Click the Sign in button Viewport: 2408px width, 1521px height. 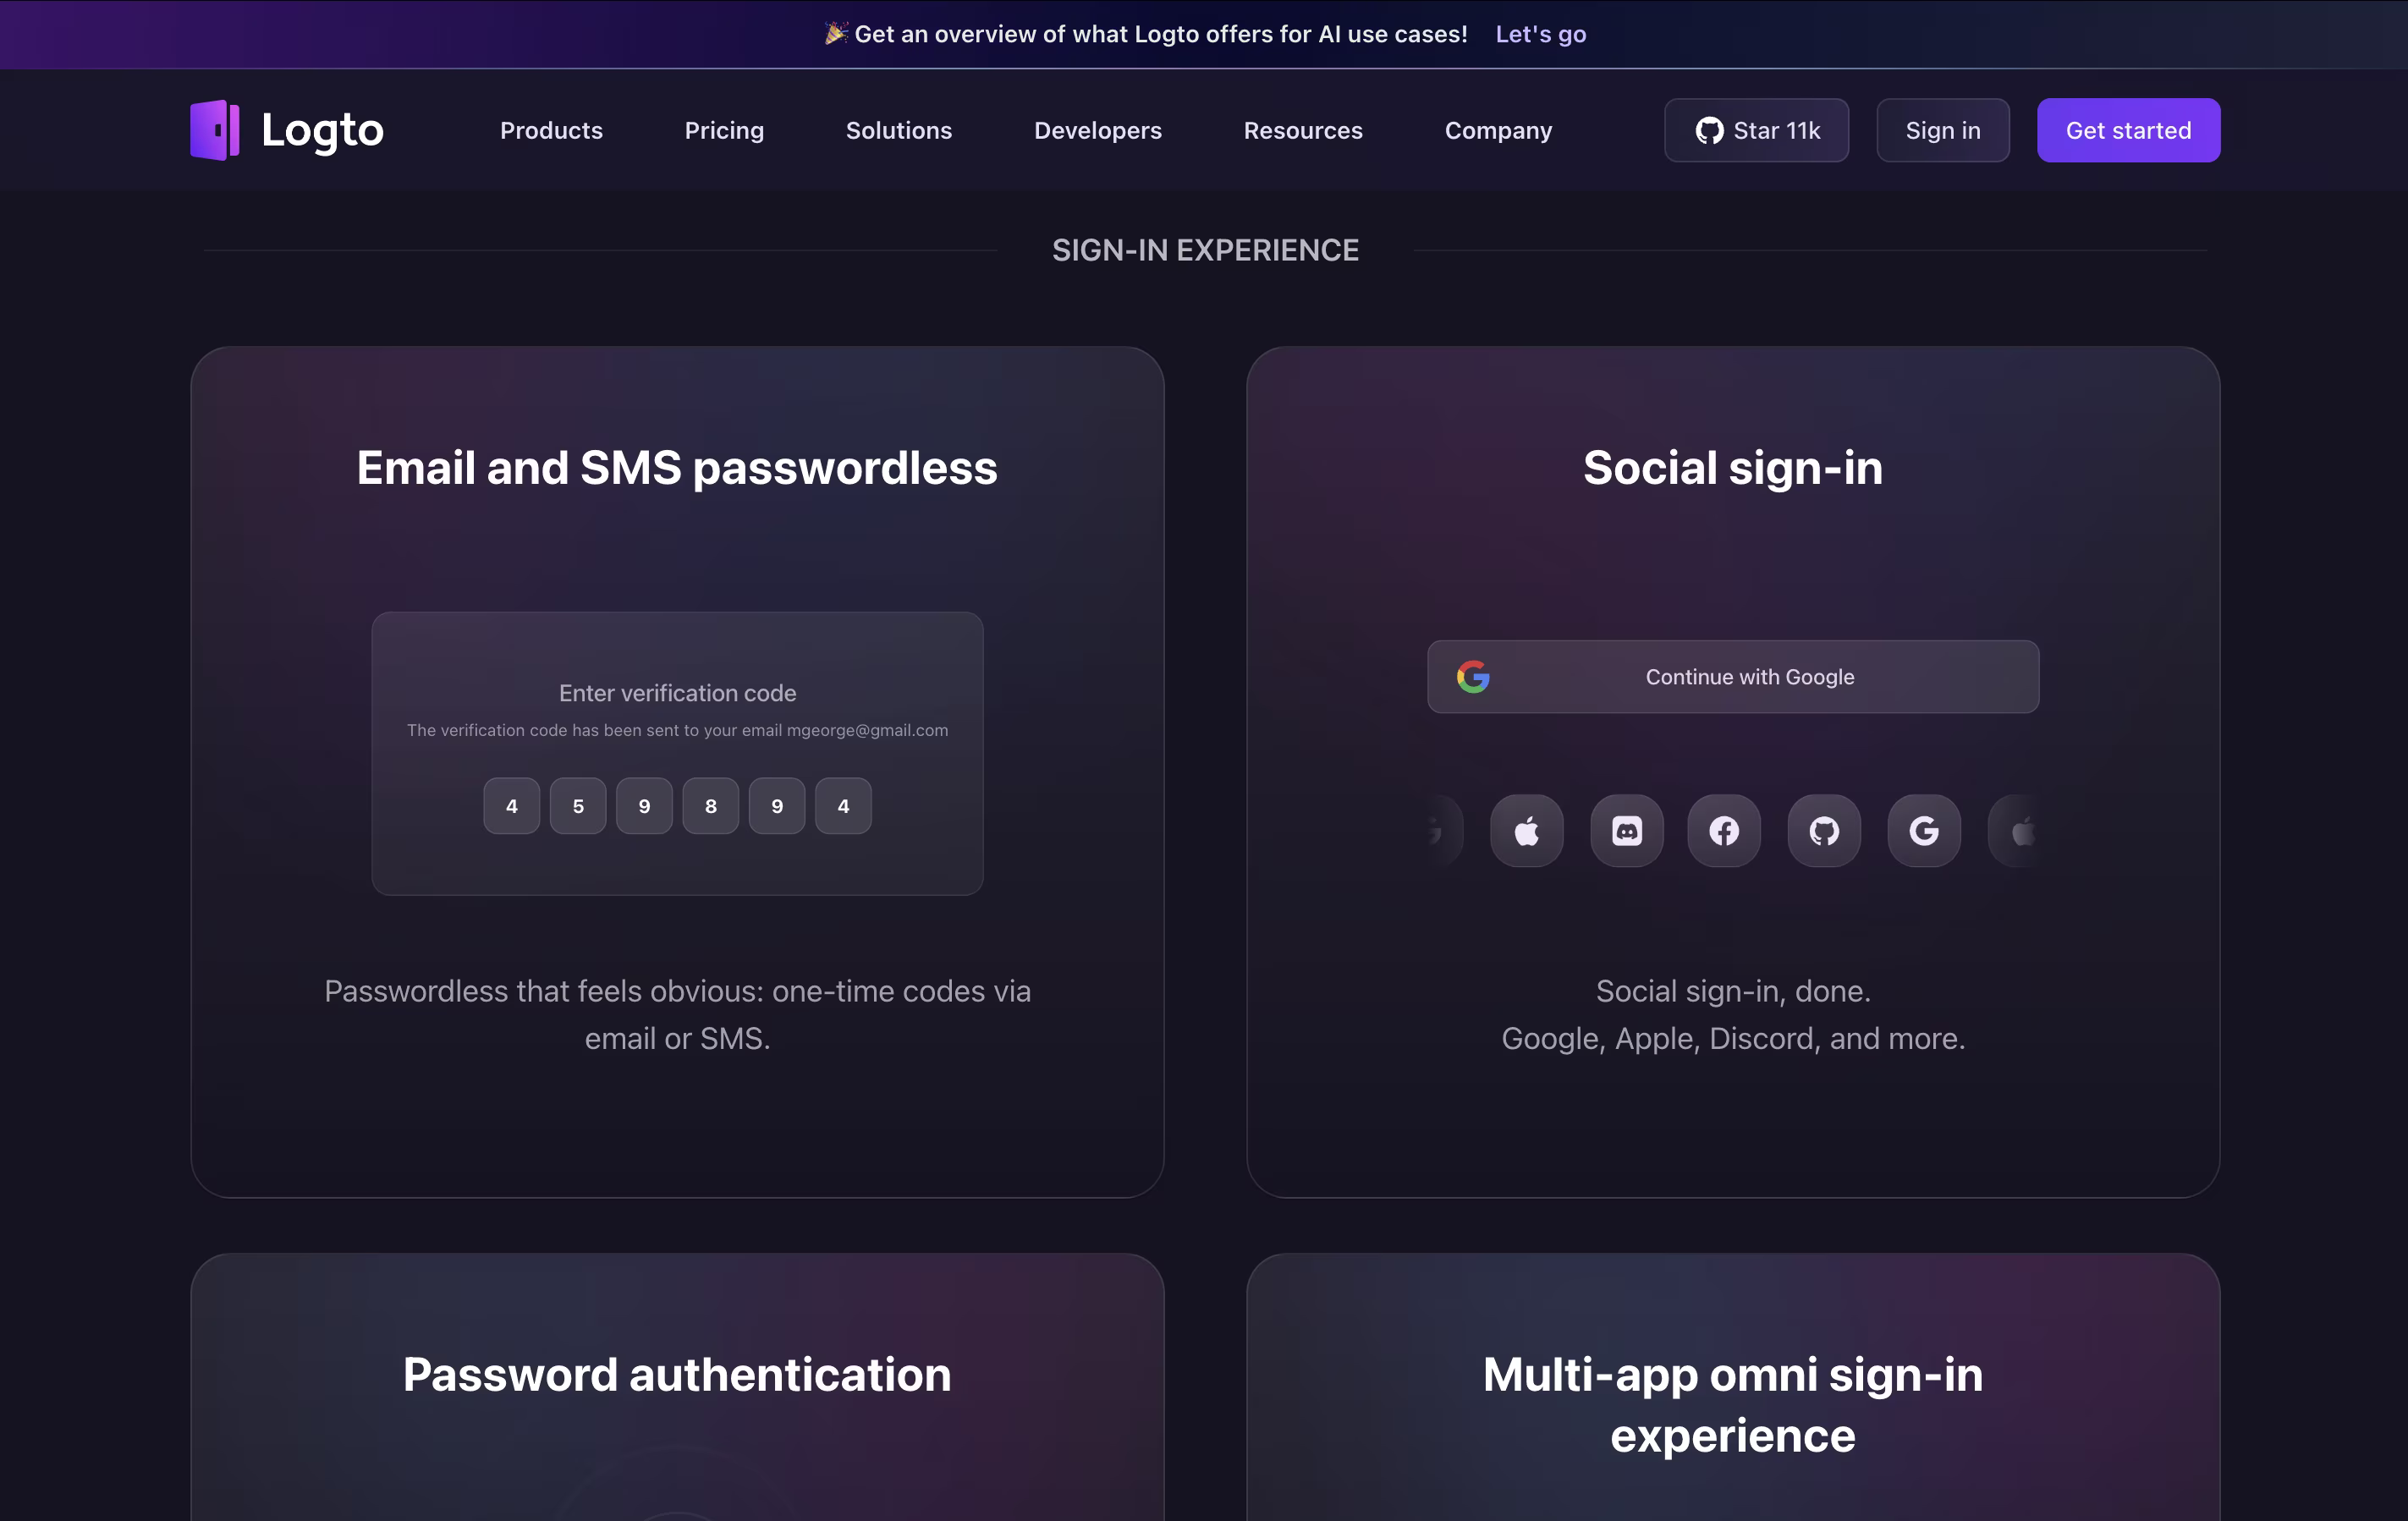(1942, 130)
